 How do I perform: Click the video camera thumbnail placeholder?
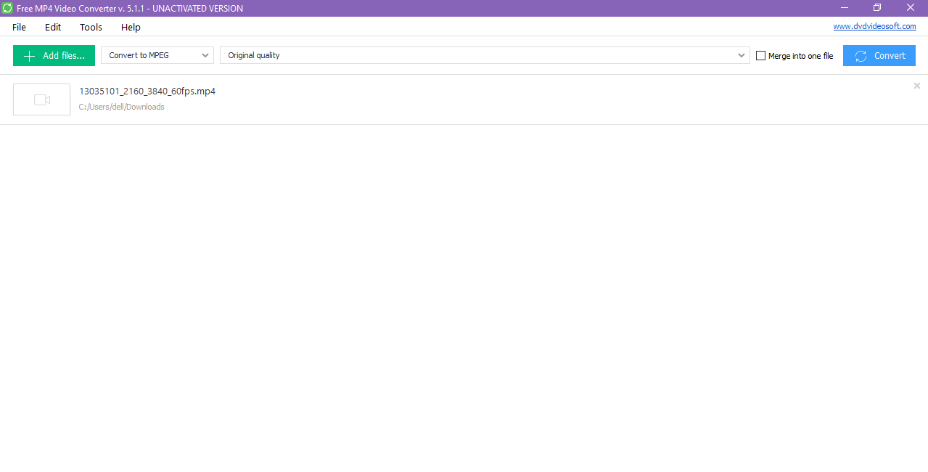coord(41,99)
